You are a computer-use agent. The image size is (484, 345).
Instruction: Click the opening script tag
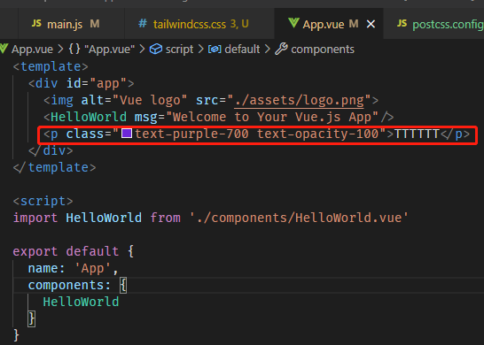(x=43, y=201)
